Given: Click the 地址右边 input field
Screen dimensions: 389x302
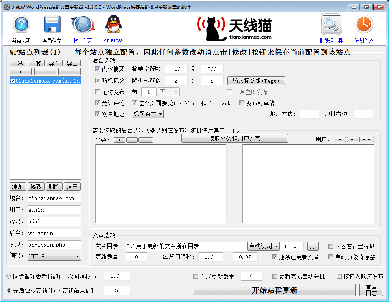Looking at the screenshot, I should point(363,114).
